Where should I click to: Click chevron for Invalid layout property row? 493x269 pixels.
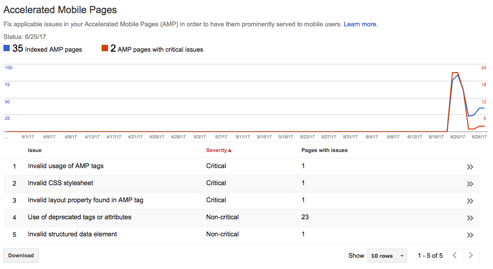coord(470,201)
